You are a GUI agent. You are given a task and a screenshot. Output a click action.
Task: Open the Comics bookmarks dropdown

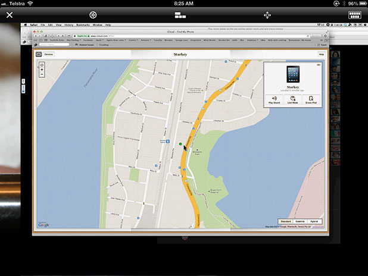click(133, 40)
